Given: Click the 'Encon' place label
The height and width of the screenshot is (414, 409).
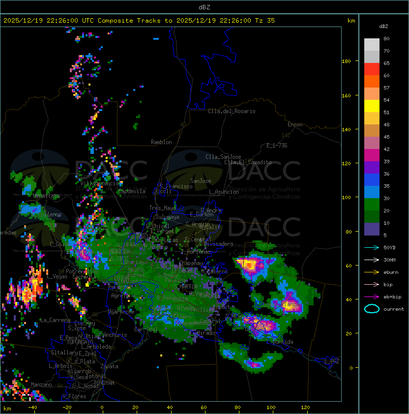Looking at the screenshot, I should [295, 124].
